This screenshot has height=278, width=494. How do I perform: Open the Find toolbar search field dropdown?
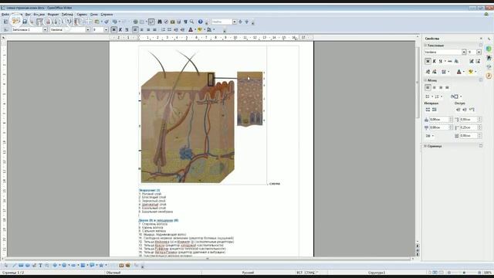tap(235, 22)
